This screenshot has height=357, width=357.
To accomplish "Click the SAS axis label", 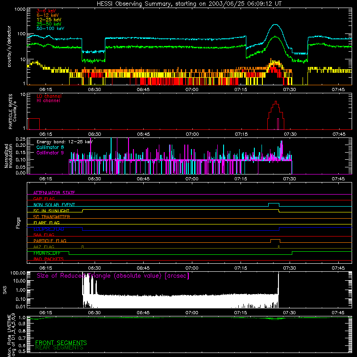I will click(x=5, y=290).
